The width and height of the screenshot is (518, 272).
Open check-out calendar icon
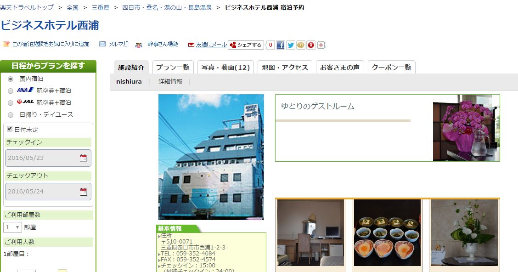pyautogui.click(x=84, y=192)
